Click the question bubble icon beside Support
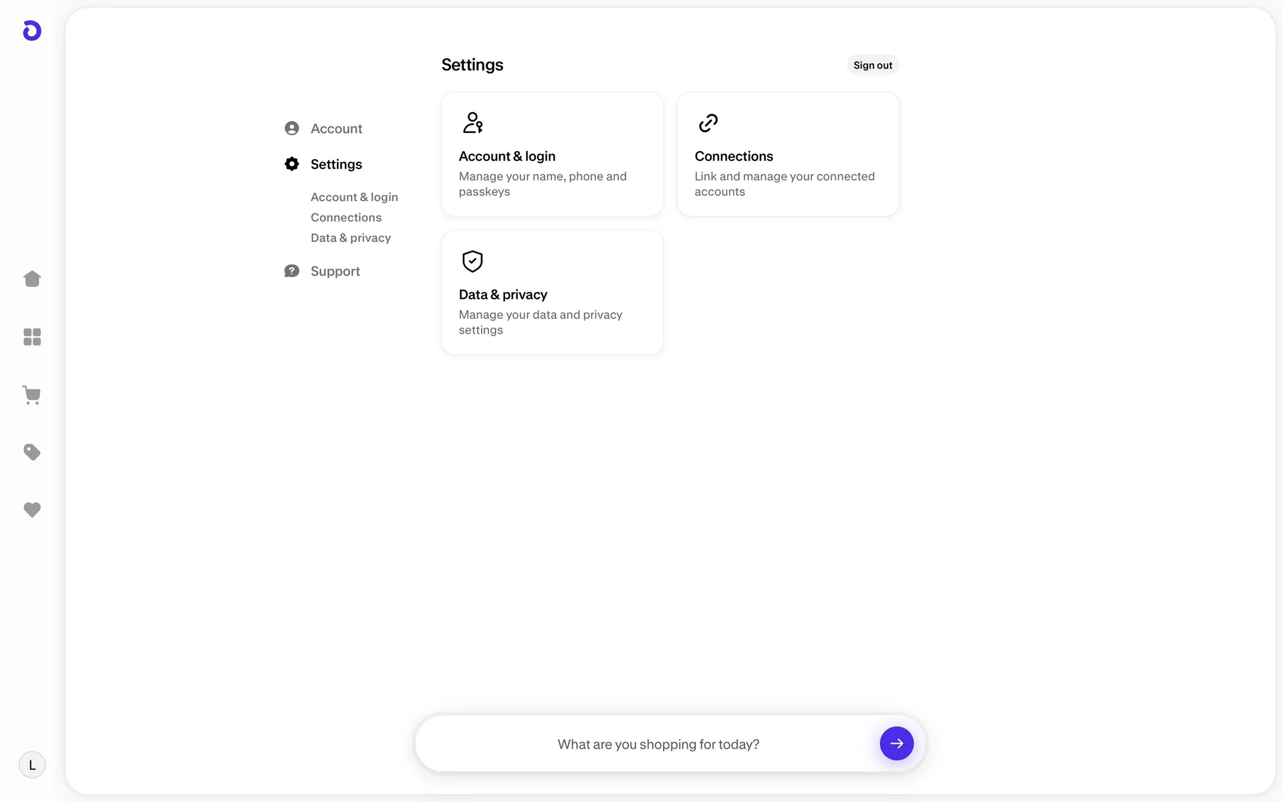1283x802 pixels. click(292, 271)
